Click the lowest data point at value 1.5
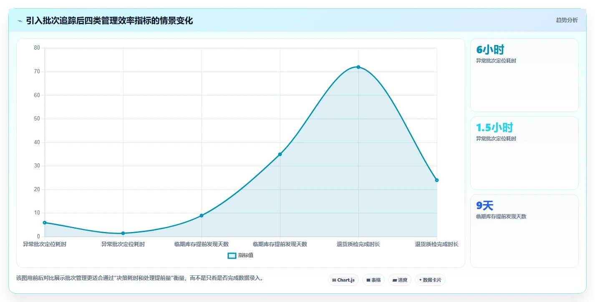 point(123,233)
